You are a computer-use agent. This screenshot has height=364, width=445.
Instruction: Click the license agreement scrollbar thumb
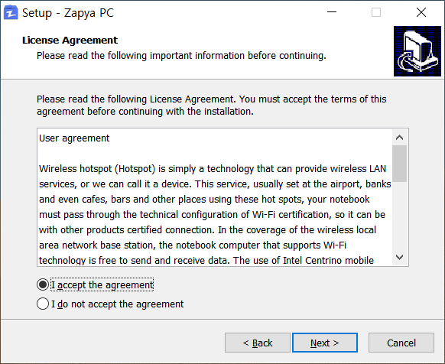point(400,164)
